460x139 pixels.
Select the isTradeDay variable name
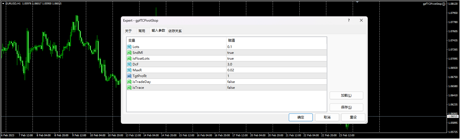pos(141,82)
